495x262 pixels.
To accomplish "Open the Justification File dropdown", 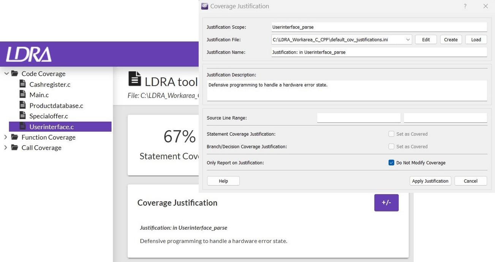I will click(x=408, y=40).
